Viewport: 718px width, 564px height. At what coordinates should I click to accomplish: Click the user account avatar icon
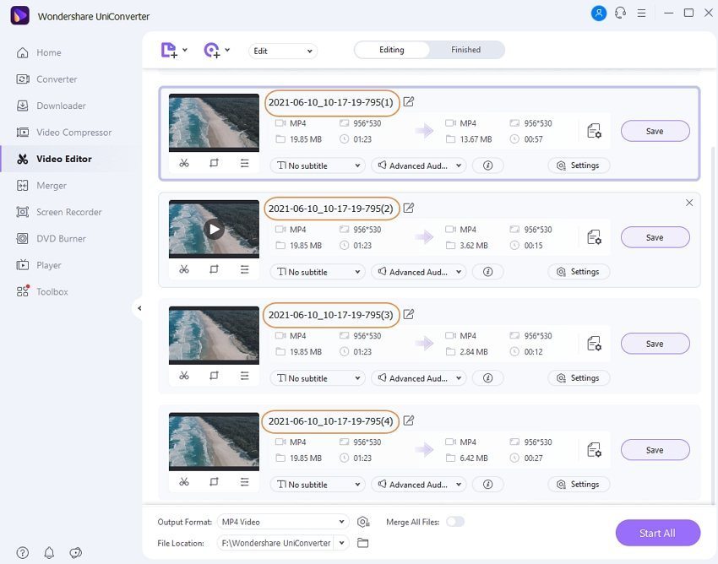pos(599,13)
